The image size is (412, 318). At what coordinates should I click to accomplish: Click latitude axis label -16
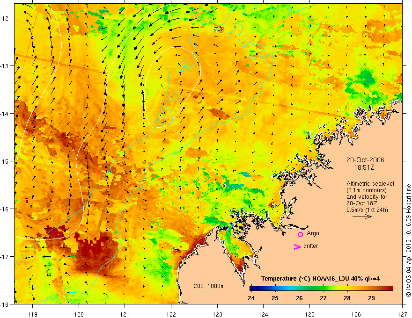pos(5,209)
